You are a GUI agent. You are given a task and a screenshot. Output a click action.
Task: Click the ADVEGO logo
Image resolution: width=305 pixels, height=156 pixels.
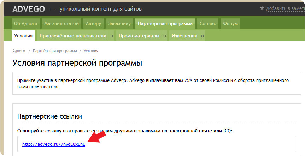tap(29, 9)
